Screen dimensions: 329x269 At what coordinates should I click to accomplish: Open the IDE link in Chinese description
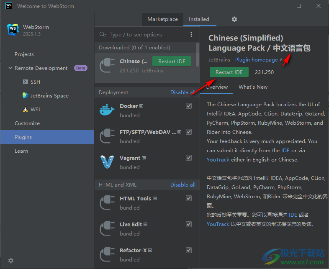(293, 215)
